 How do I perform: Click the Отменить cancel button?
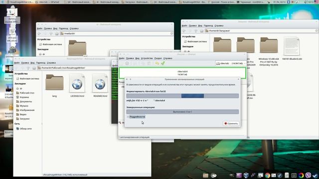[231, 123]
